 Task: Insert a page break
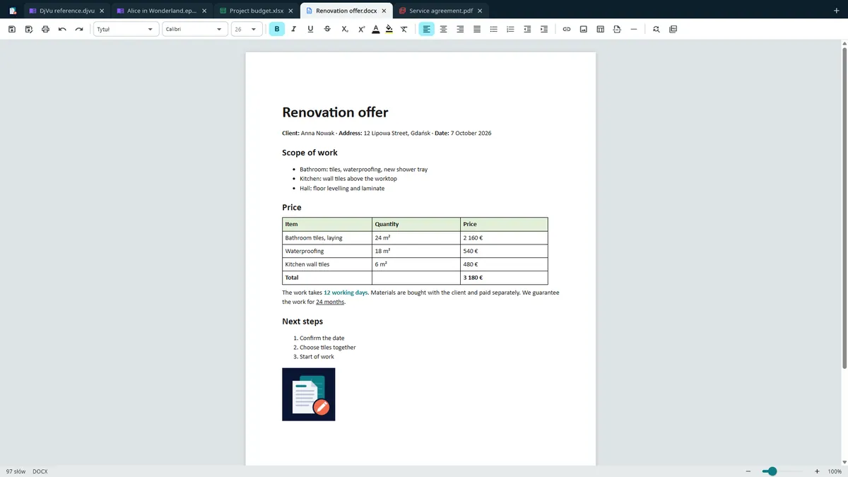(617, 29)
